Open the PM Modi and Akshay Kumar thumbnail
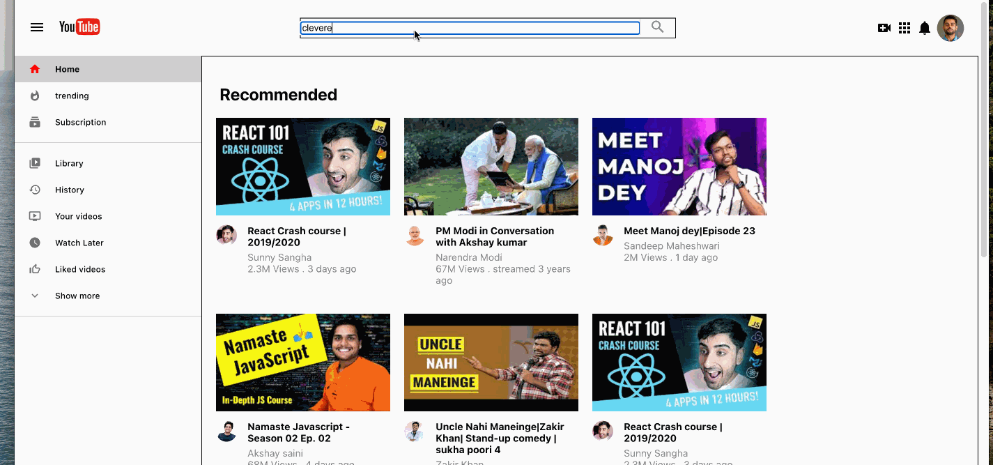 pos(491,167)
